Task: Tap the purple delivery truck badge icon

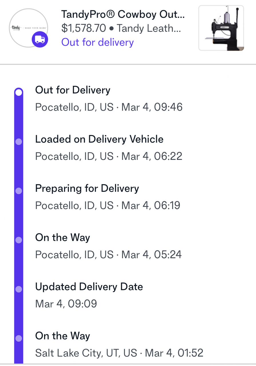Action: [40, 39]
